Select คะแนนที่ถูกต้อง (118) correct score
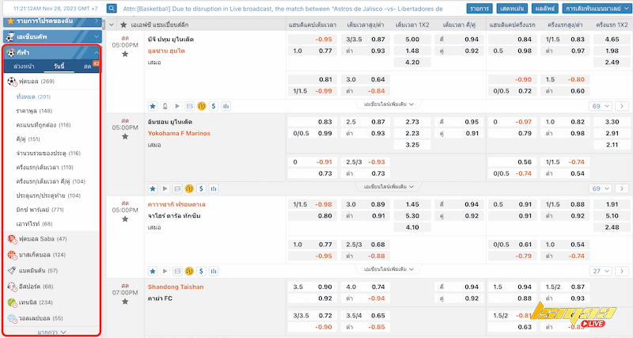The height and width of the screenshot is (338, 633). click(44, 125)
